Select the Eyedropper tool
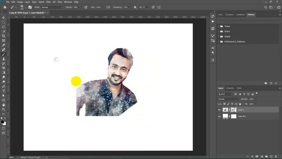The width and height of the screenshot is (282, 159). click(4, 45)
